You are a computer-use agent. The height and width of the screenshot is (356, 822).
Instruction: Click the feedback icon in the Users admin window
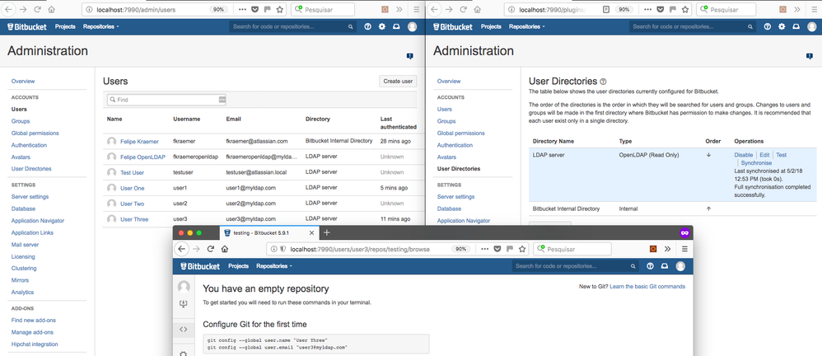[409, 56]
